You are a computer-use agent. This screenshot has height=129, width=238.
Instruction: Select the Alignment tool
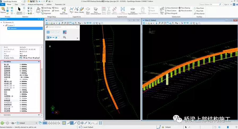(46, 13)
